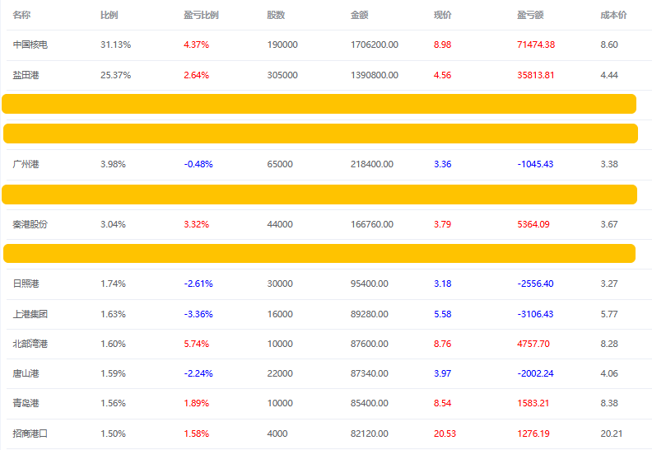Select the 唐山港 stock name
Image resolution: width=652 pixels, height=450 pixels.
coord(26,373)
